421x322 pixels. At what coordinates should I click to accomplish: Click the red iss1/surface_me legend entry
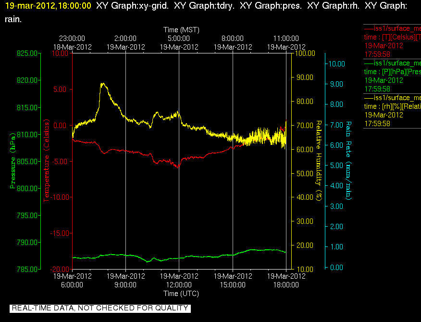392,28
